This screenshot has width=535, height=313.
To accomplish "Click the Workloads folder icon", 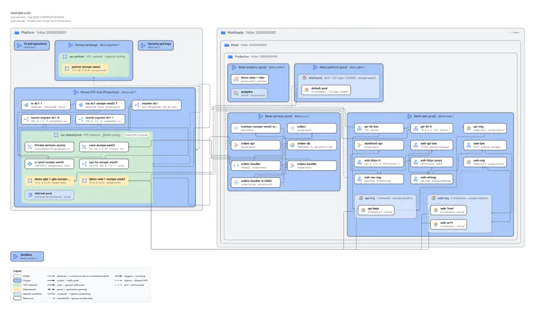I will coord(223,33).
